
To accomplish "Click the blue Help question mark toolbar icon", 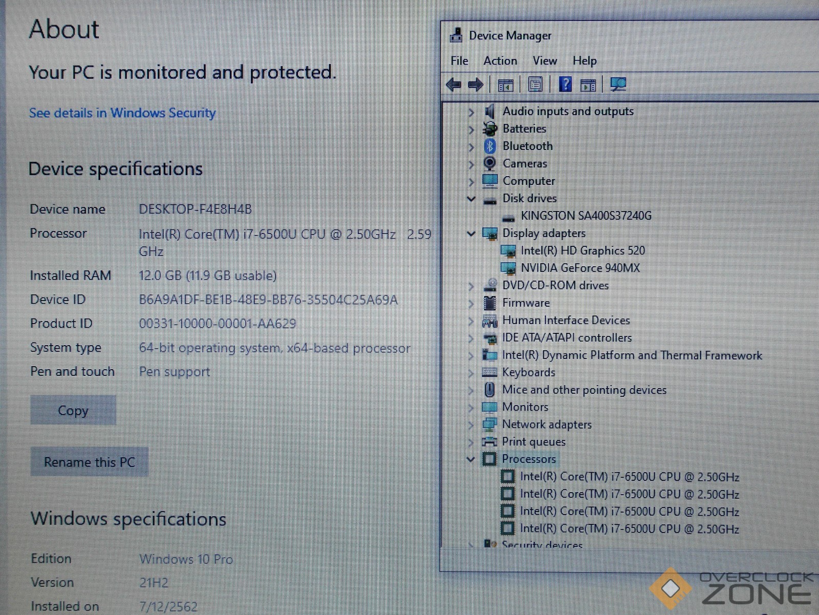I will 565,84.
